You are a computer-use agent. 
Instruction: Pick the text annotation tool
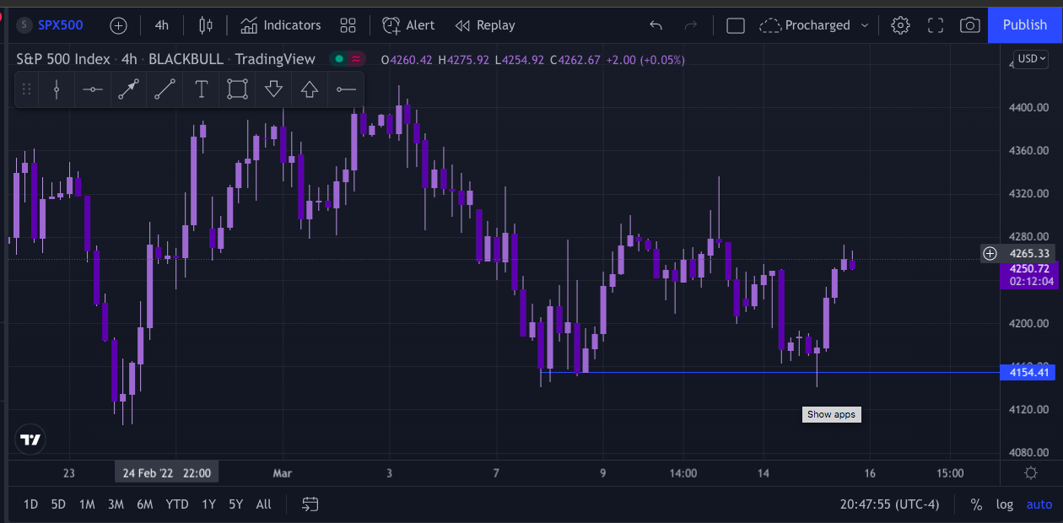point(202,89)
